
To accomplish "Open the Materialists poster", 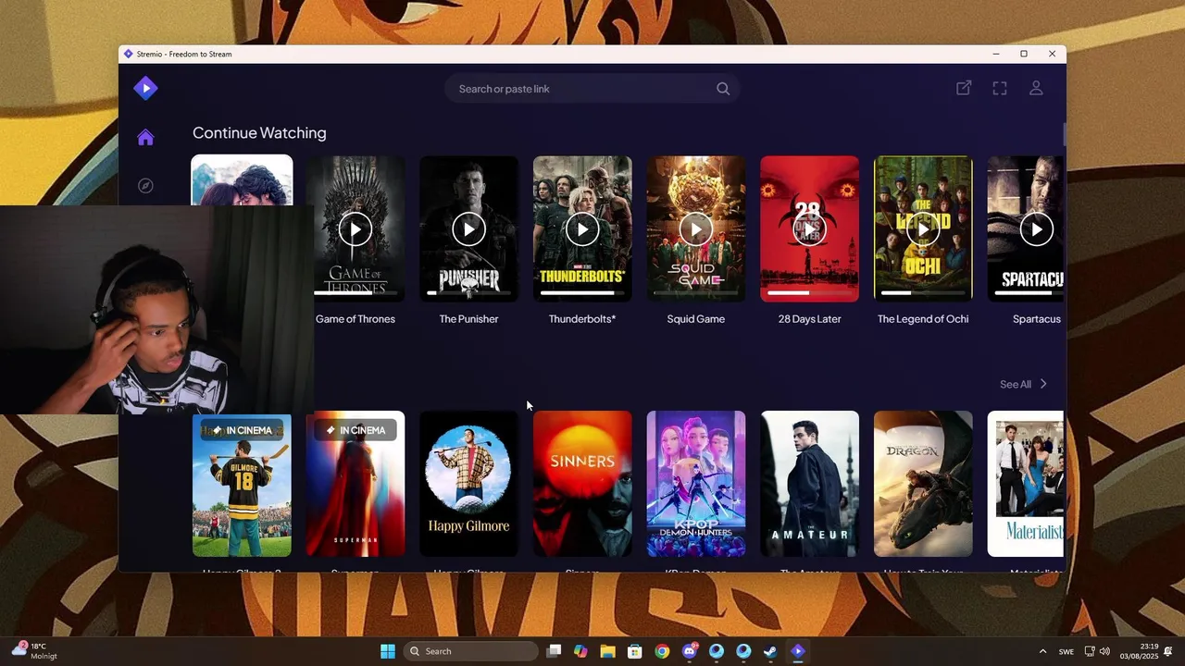I will point(1026,484).
